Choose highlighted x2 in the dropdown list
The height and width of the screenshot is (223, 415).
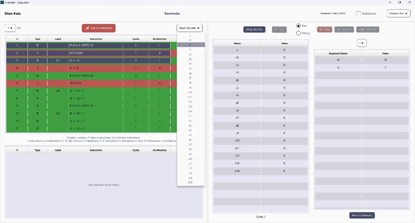tap(191, 45)
